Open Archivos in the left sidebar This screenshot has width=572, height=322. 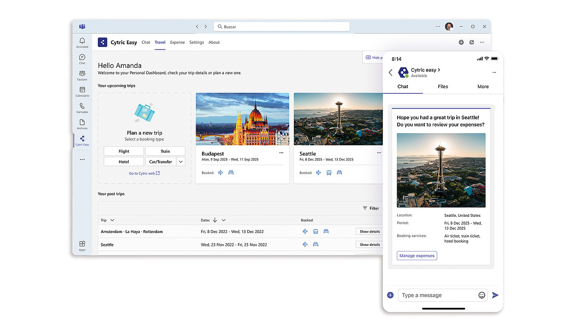point(82,124)
